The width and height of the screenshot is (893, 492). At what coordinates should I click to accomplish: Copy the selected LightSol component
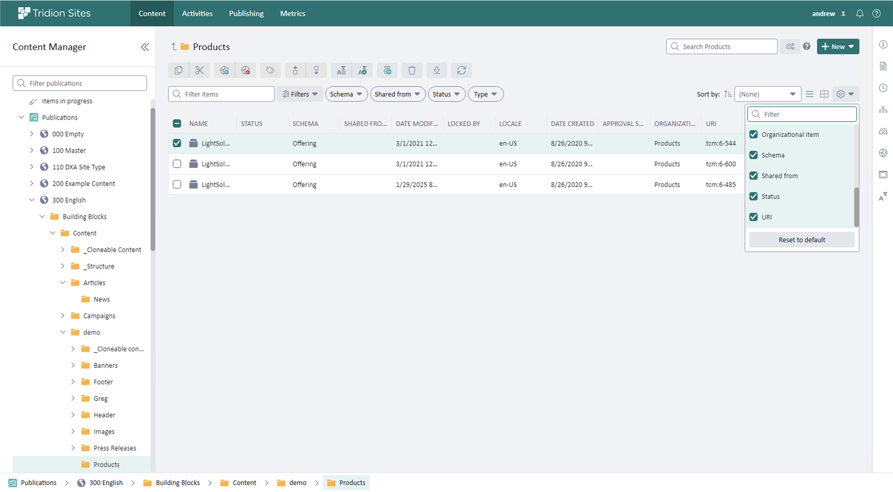click(178, 70)
